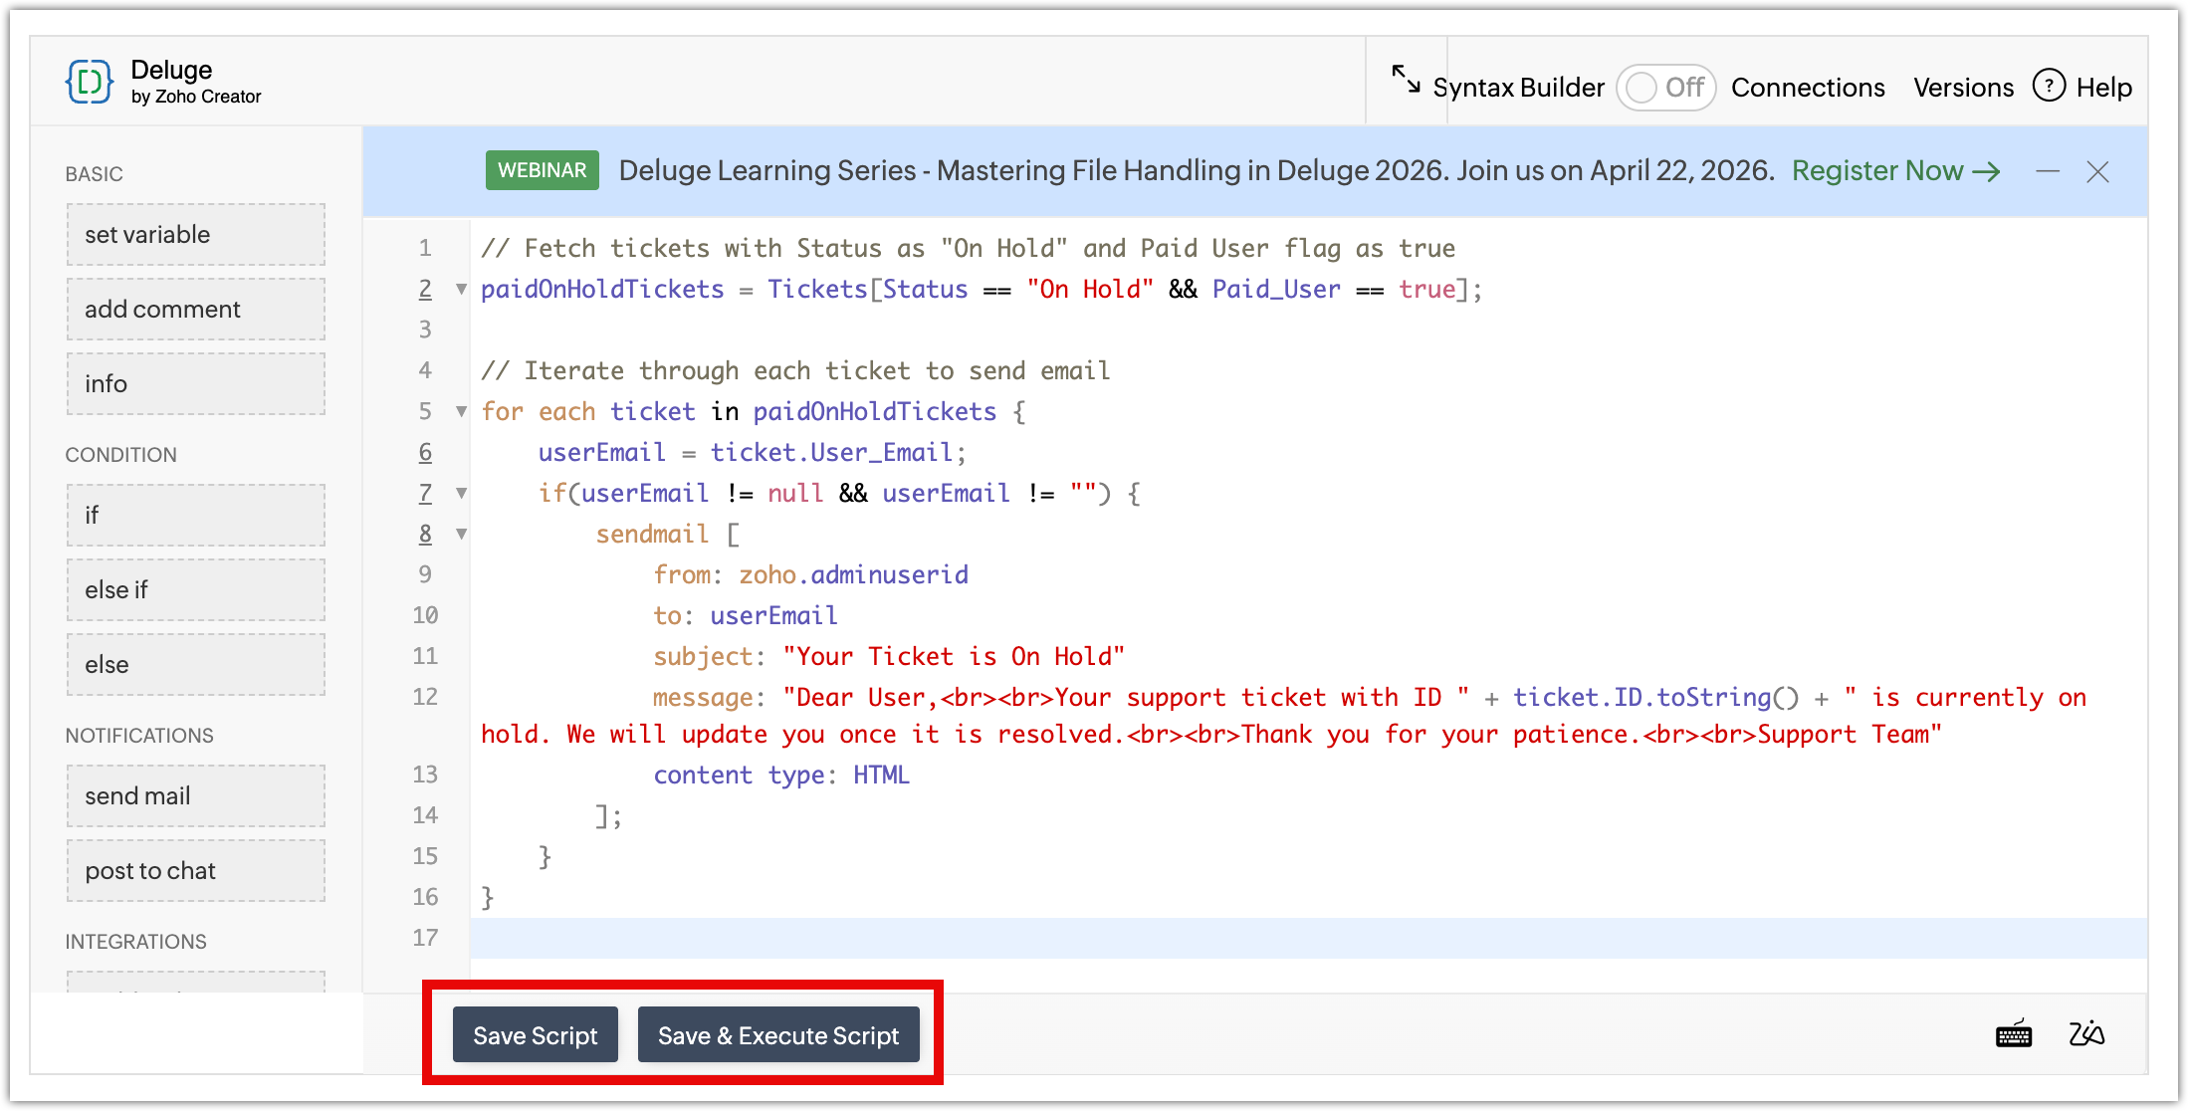
Task: Click the expand editor arrows icon
Action: (x=1406, y=80)
